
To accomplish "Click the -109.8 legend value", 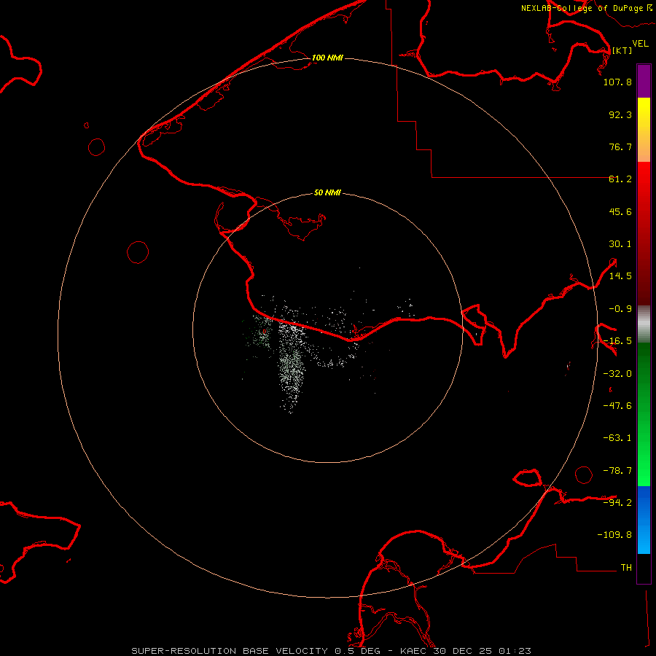I will coord(614,535).
